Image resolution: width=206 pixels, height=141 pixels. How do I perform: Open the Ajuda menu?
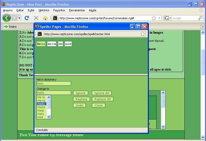click(92, 10)
